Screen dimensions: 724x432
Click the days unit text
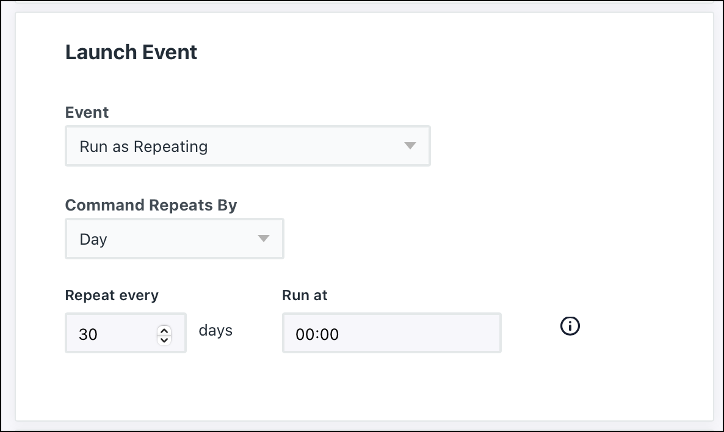point(215,331)
